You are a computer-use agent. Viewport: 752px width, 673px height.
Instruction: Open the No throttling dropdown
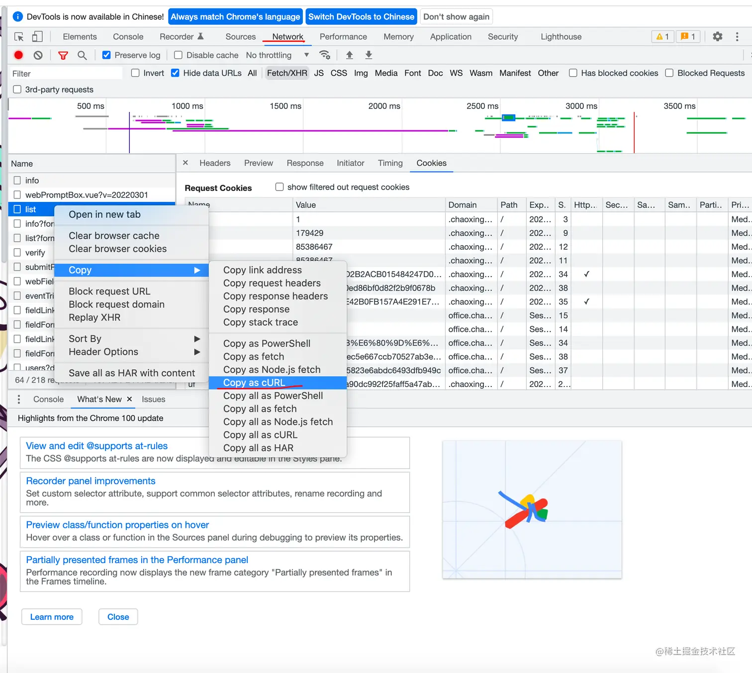click(x=278, y=55)
